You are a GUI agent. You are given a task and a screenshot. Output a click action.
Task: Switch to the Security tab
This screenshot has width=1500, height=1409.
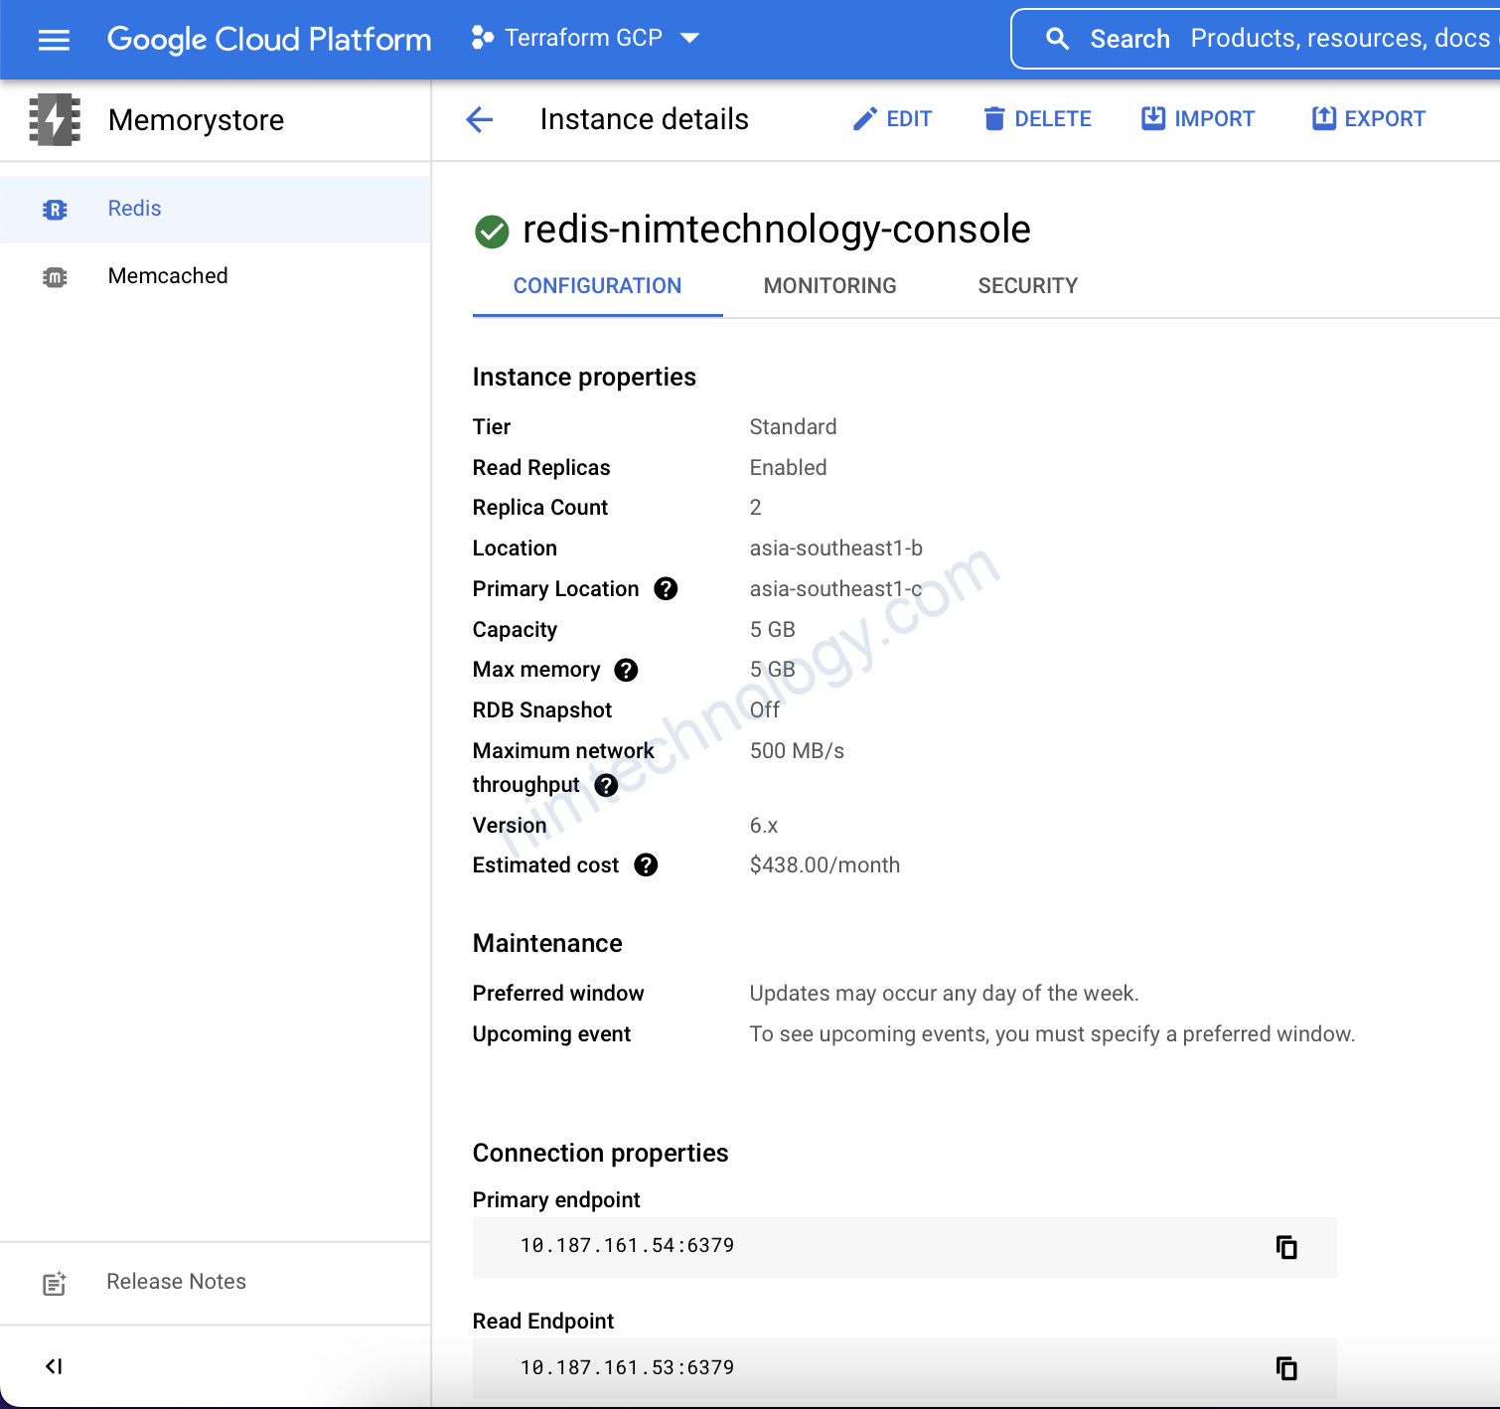[1027, 286]
